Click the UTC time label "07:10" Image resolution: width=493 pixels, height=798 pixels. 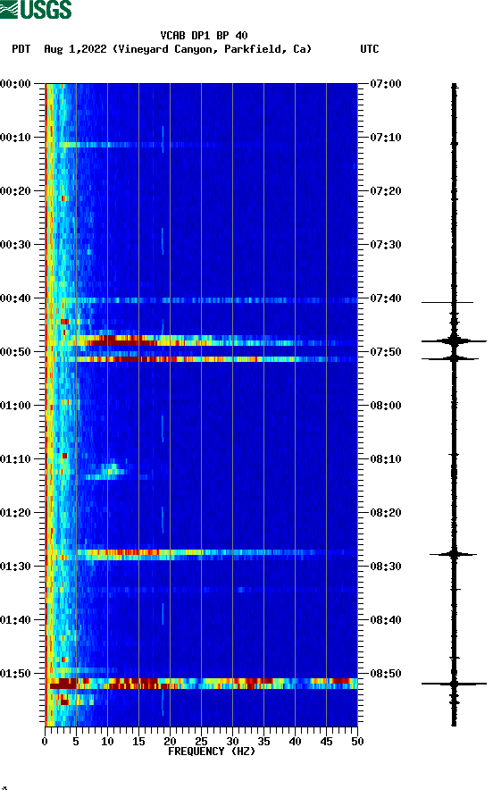[386, 138]
